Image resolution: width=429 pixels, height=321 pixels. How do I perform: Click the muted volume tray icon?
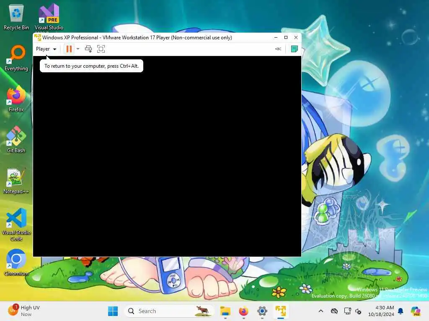(359, 311)
